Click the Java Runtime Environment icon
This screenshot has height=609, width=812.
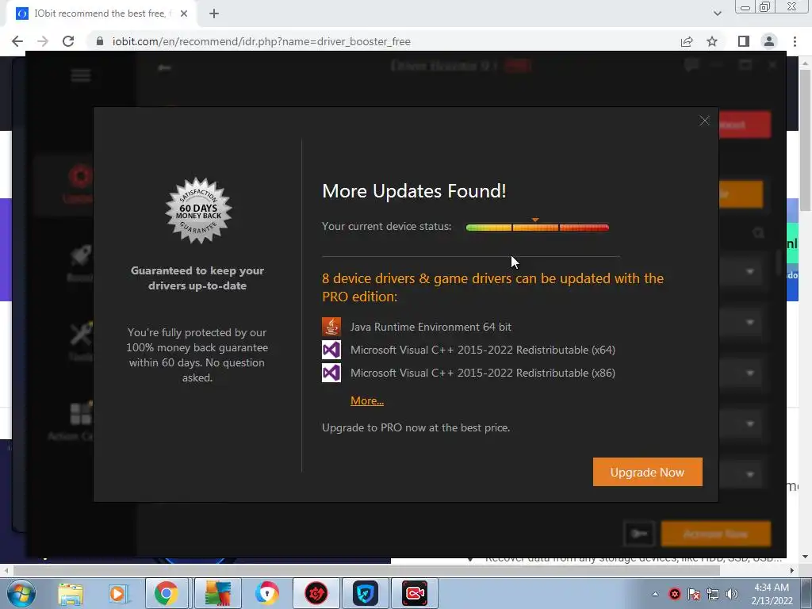coord(331,327)
